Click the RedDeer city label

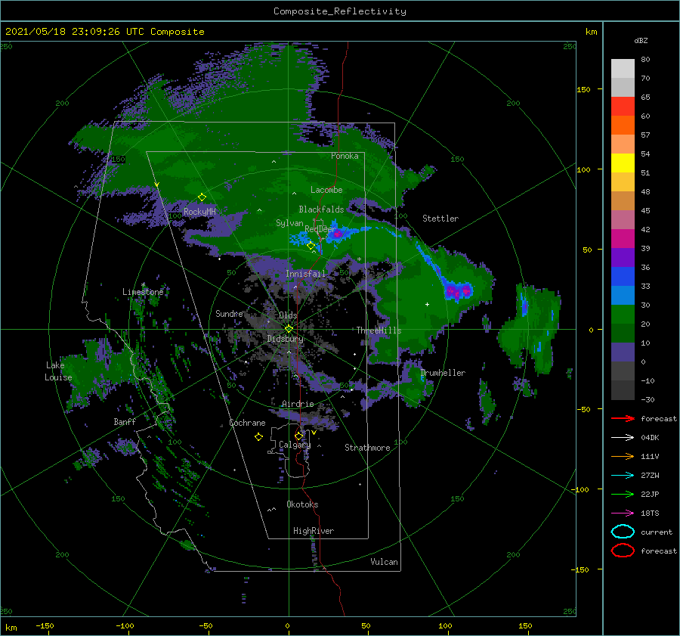(x=320, y=229)
